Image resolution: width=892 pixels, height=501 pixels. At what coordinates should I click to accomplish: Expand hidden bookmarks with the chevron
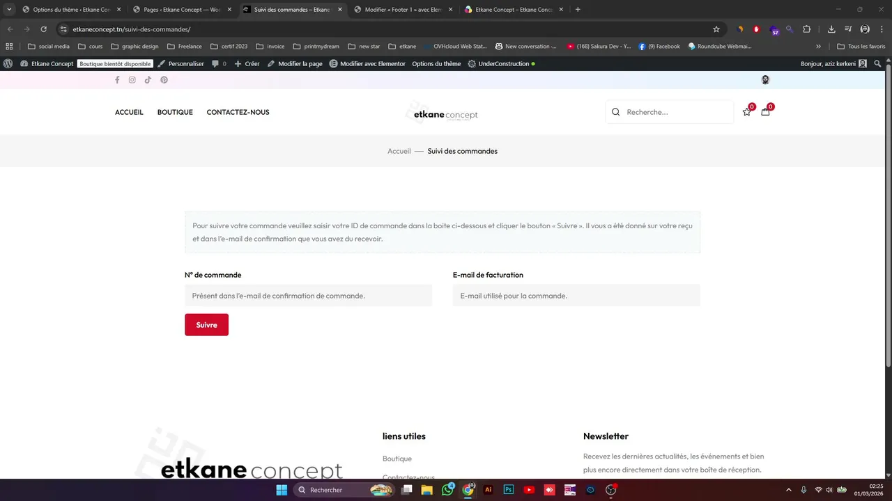(x=819, y=47)
